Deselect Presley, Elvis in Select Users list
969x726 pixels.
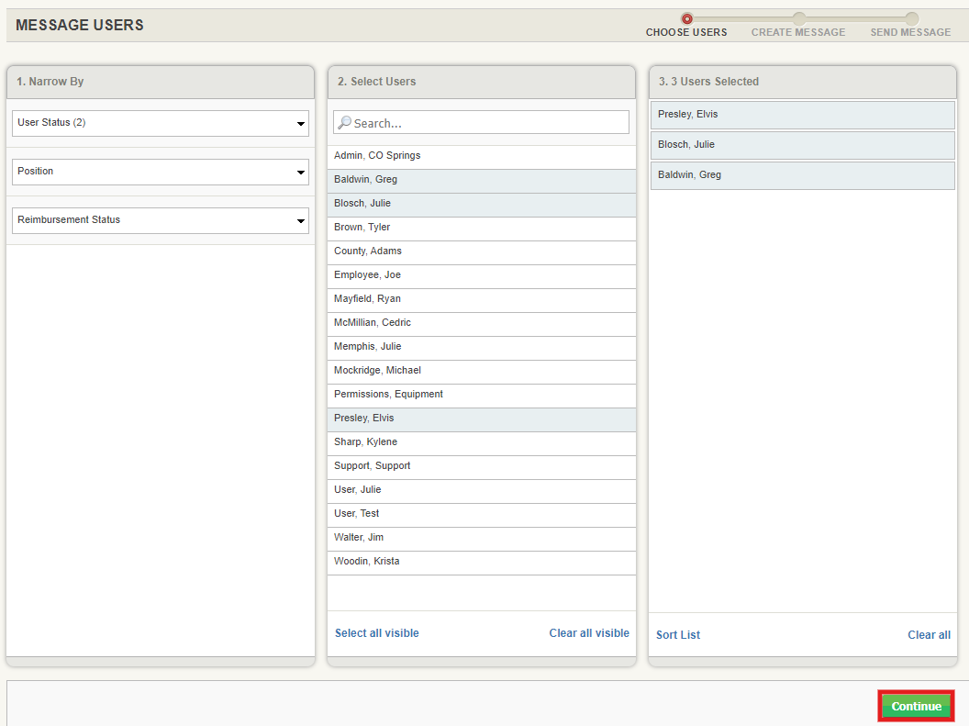point(482,419)
